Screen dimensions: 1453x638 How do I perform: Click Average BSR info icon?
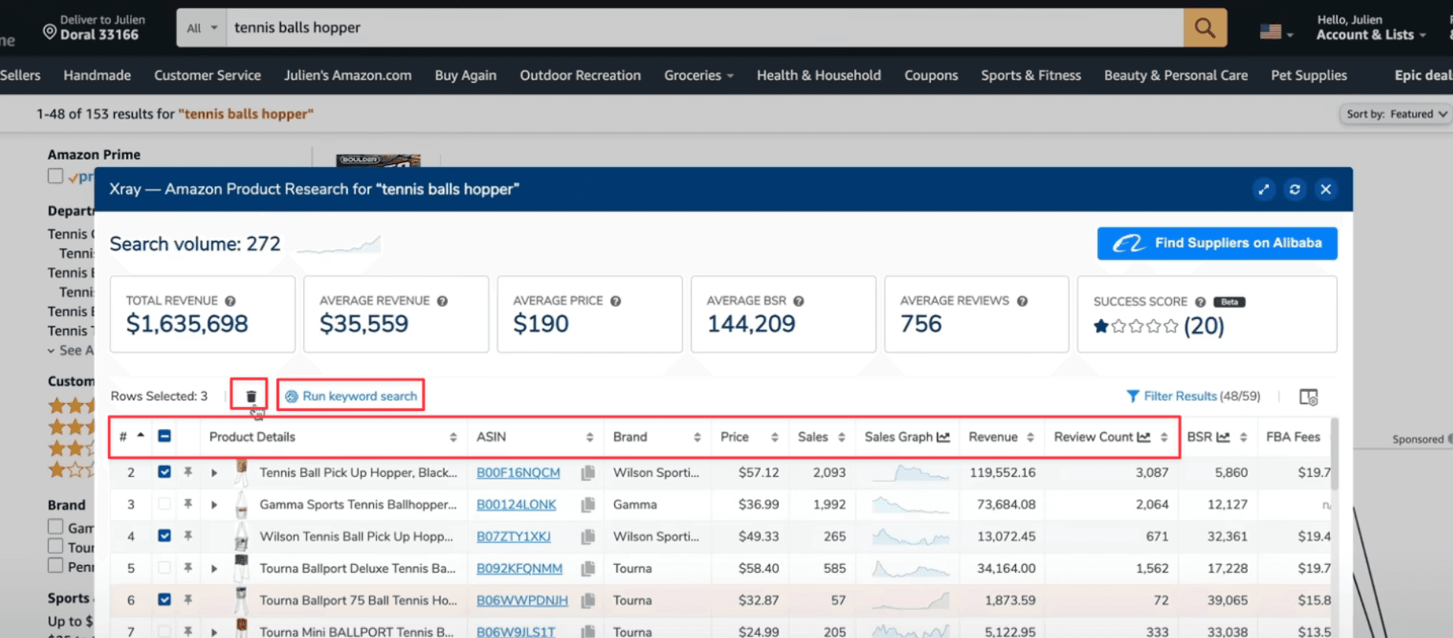click(799, 302)
